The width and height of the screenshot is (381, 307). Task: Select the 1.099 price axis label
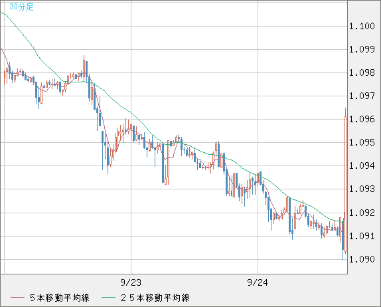[x=362, y=49]
